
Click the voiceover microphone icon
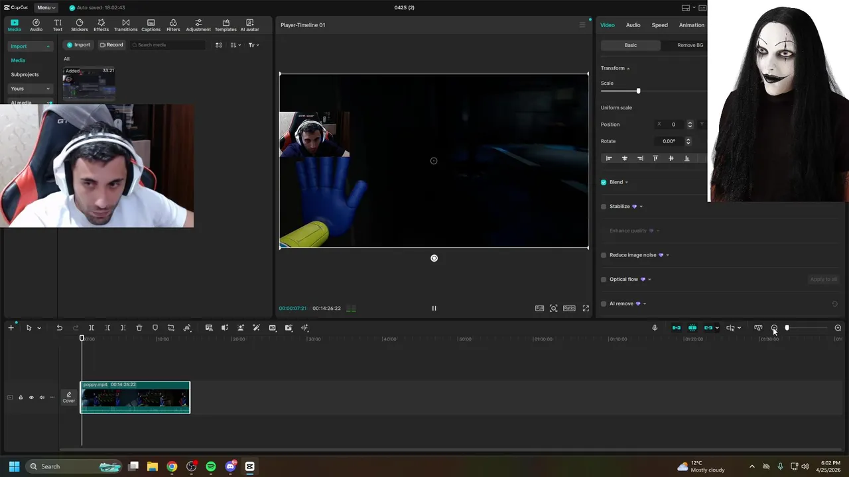pos(655,328)
